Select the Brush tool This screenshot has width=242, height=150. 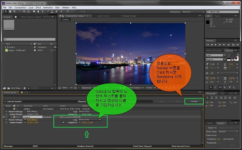pyautogui.click(x=48, y=11)
